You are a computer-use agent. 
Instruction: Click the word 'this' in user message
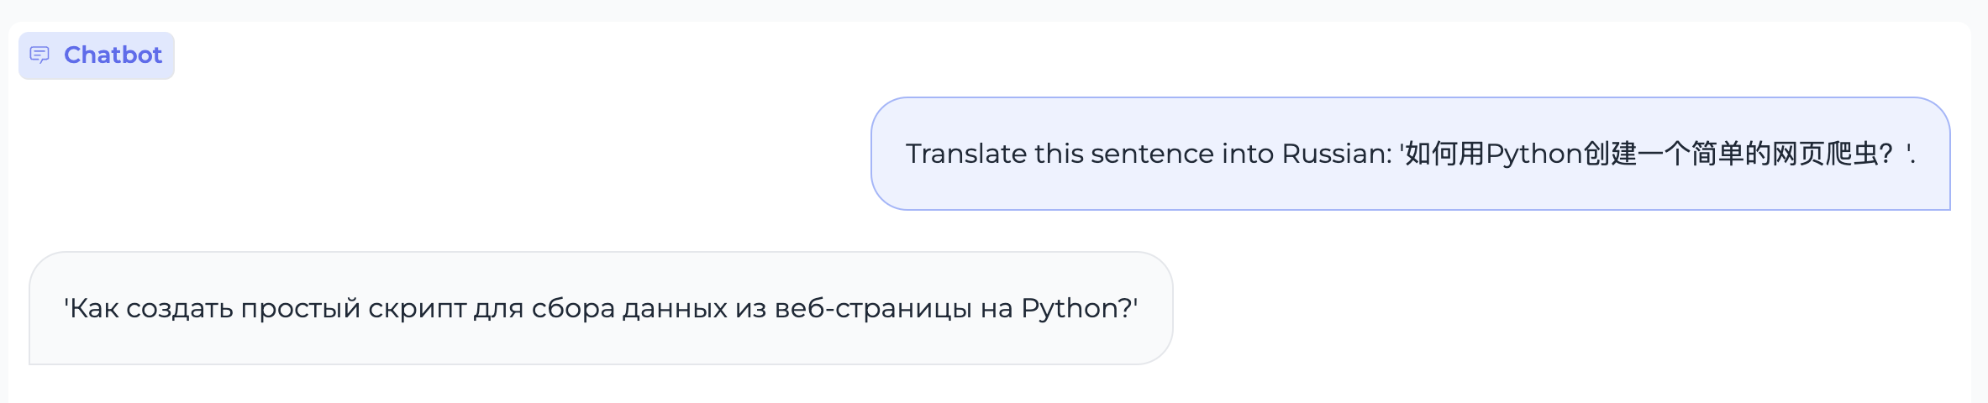tap(1059, 154)
